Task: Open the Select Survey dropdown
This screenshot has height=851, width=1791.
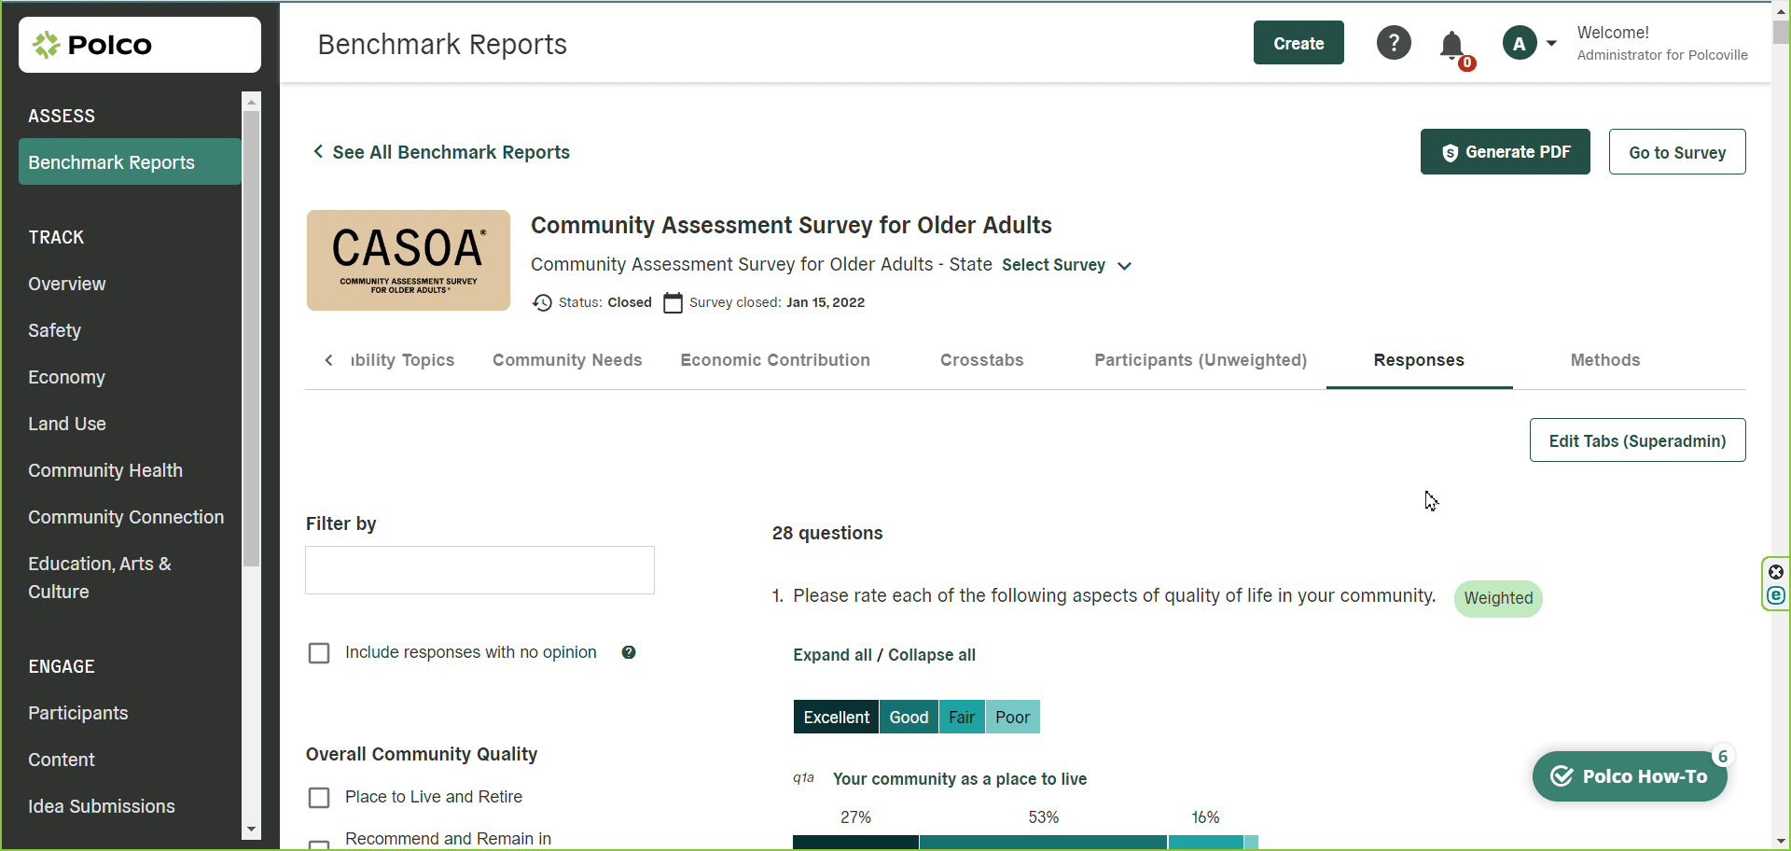Action: tap(1066, 265)
